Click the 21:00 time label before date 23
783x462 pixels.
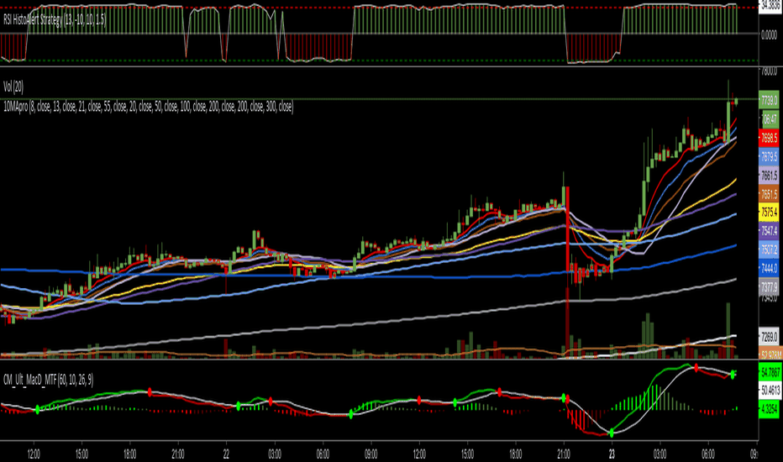point(563,454)
